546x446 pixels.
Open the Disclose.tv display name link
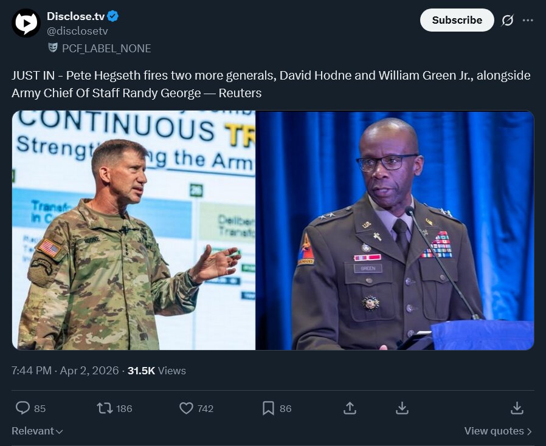pyautogui.click(x=75, y=16)
